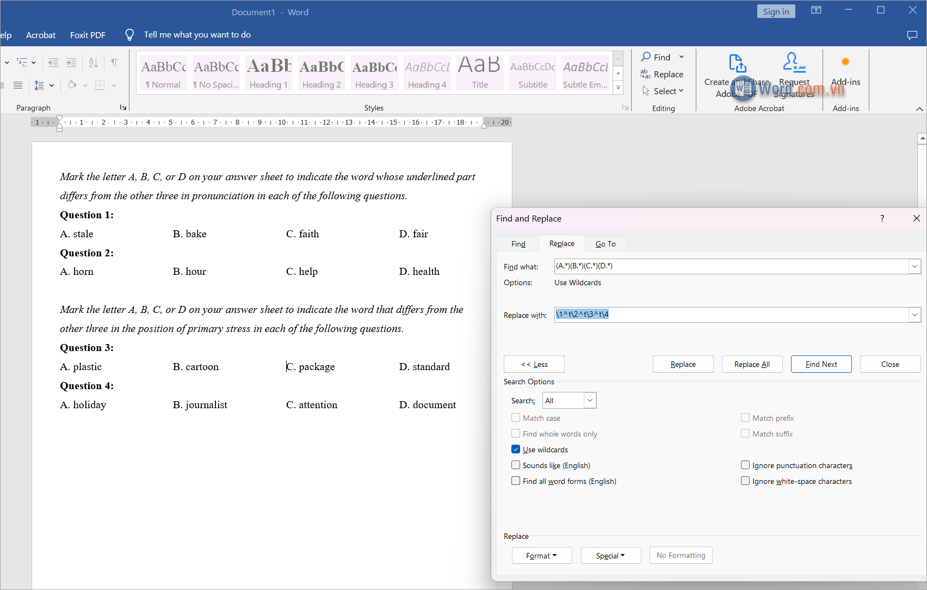Viewport: 927px width, 590px height.
Task: Close the Find and Replace dialog with X
Action: tap(917, 218)
